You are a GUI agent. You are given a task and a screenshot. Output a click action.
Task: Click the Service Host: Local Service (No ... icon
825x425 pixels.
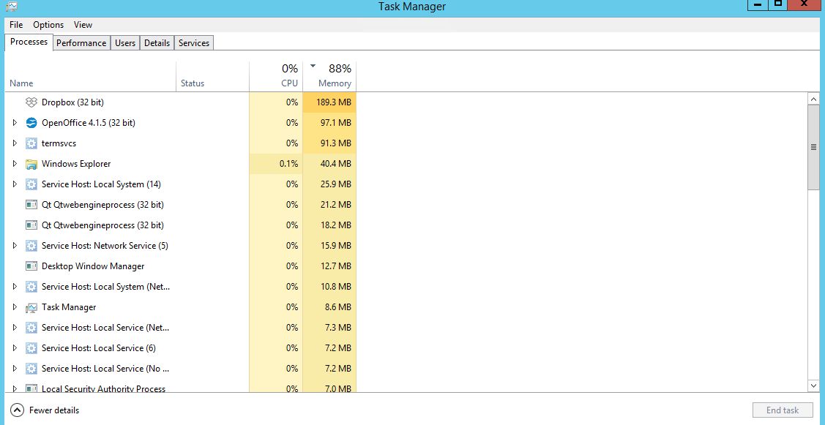(x=31, y=369)
